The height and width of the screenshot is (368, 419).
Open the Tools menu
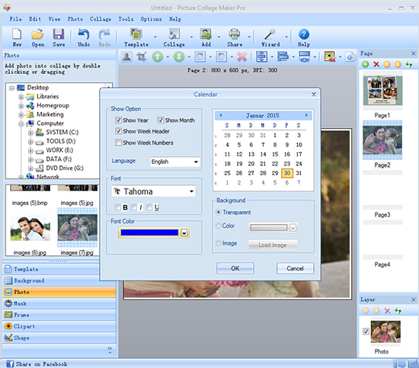click(126, 19)
